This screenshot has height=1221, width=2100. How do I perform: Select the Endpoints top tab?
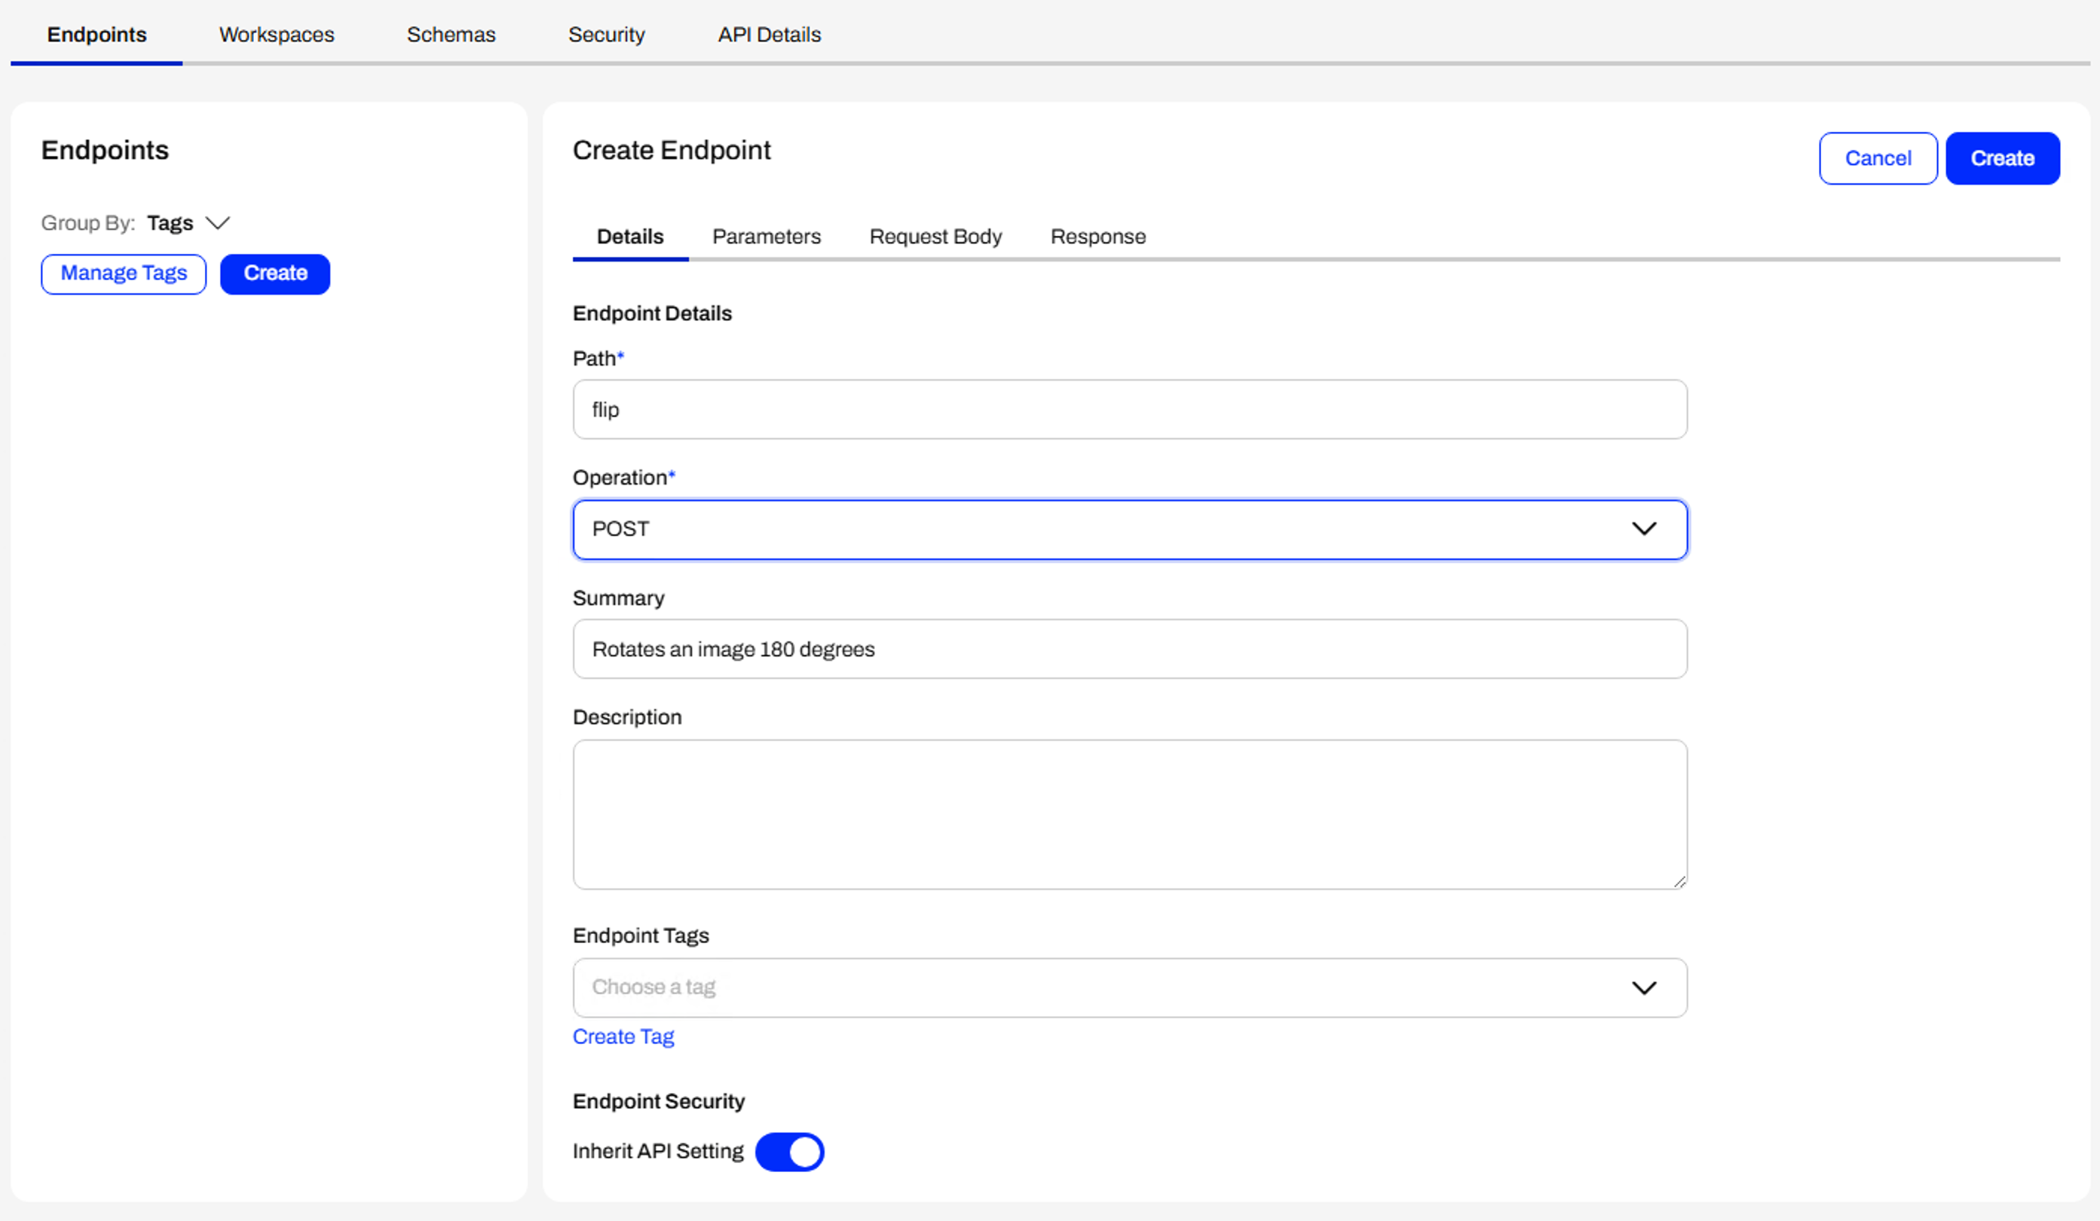96,34
